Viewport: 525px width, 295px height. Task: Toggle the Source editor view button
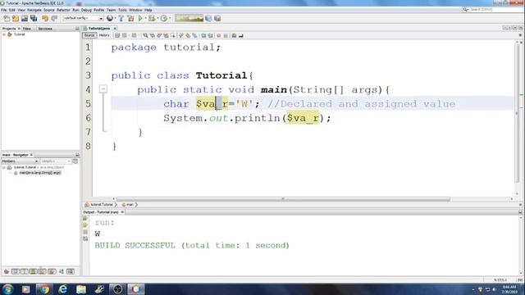coord(89,35)
